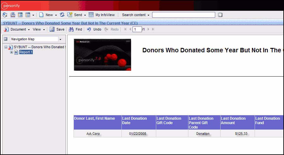Collapse the SYBUNT tree node
Image resolution: width=284 pixels, height=155 pixels.
click(6, 47)
